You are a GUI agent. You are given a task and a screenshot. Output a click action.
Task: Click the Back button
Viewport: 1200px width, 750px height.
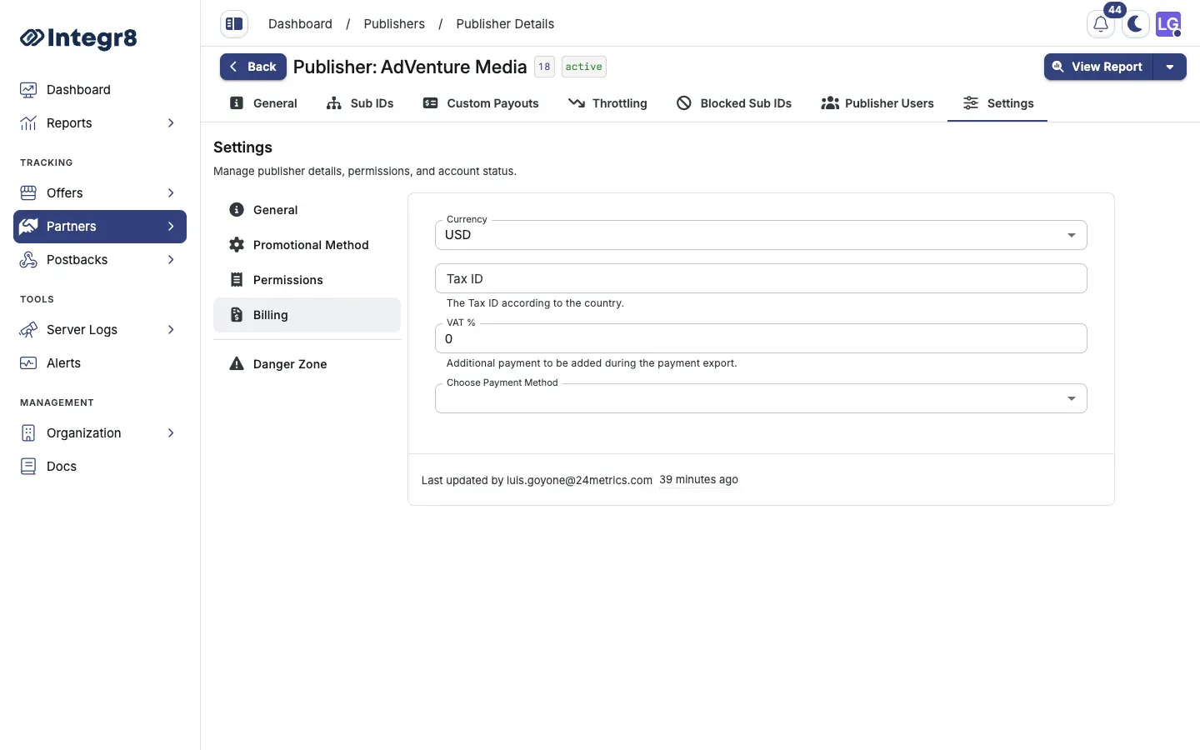(x=253, y=67)
